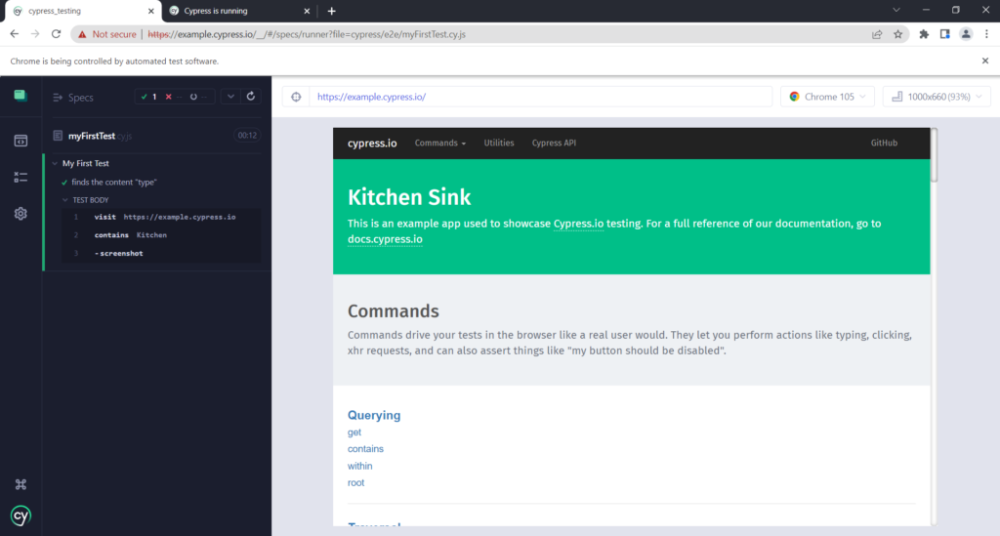The height and width of the screenshot is (536, 1000).
Task: Open Chrome three-dot menu
Action: click(x=986, y=34)
